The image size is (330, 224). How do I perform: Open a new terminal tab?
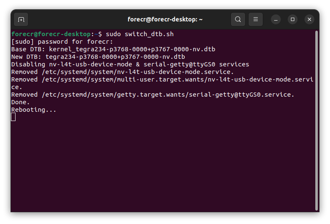pos(21,19)
